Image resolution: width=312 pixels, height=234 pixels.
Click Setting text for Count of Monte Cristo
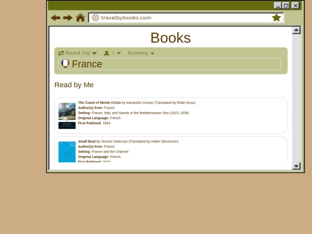click(x=133, y=113)
